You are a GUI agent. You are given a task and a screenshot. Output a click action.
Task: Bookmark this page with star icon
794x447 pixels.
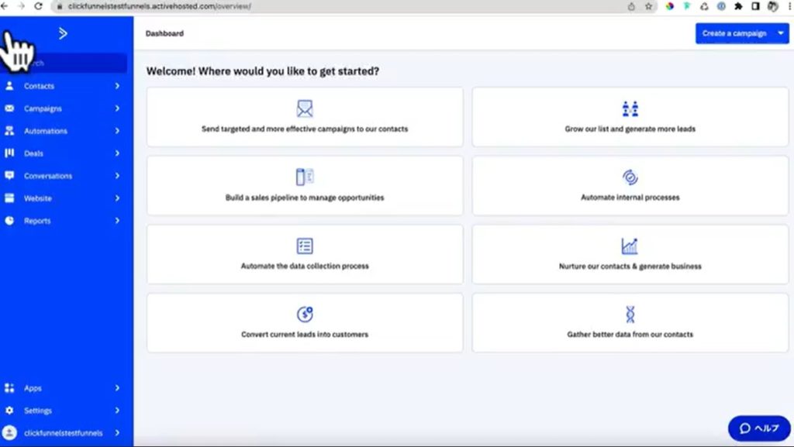648,6
